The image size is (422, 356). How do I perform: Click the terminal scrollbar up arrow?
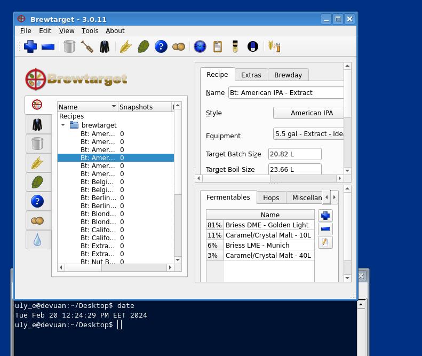[361, 304]
